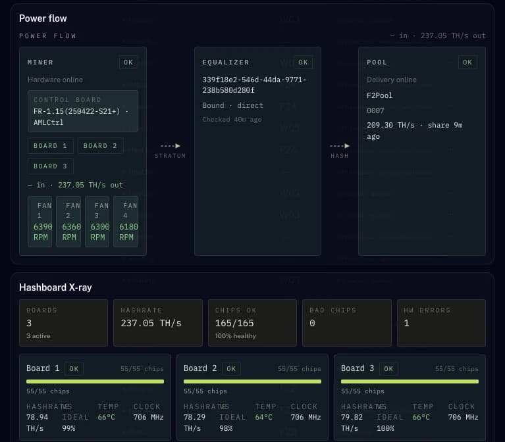Image resolution: width=505 pixels, height=442 pixels.
Task: Click Board 1 hashrate 78.94 TH/s
Action: [x=37, y=422]
